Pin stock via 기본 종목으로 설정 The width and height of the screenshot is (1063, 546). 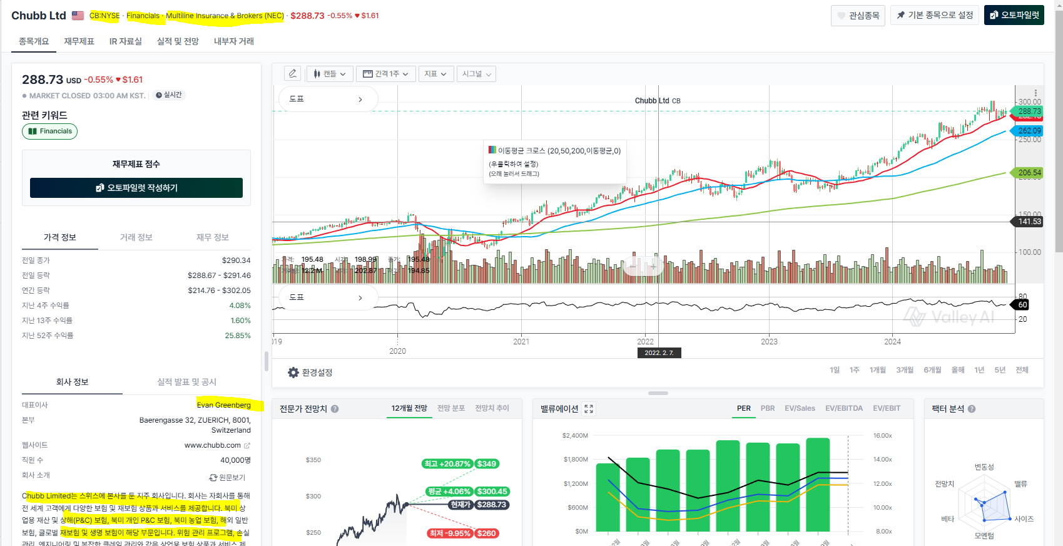click(x=935, y=15)
